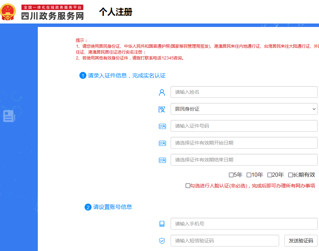
Task: Check the 10年 validity checkbox
Action: tap(249, 175)
